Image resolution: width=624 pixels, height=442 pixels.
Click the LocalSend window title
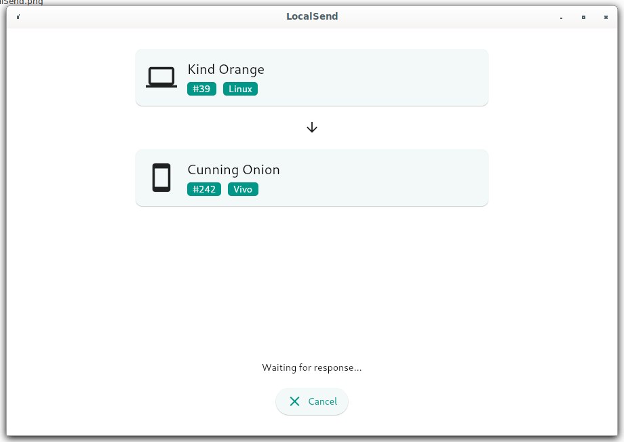coord(312,16)
